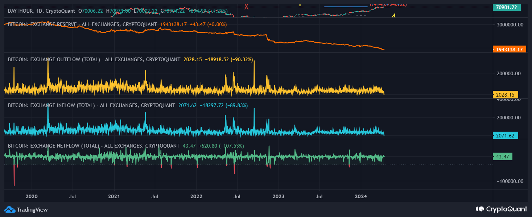532x217 pixels.
Task: Click the red X marker above the early 2022 candles
Action: (246, 6)
